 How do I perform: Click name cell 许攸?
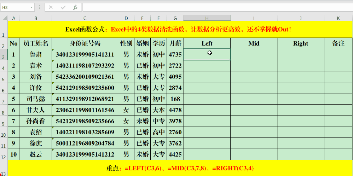36,88
